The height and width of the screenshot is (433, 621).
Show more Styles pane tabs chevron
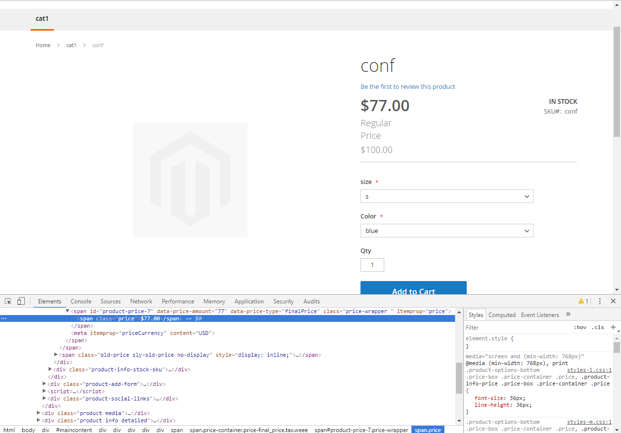click(568, 315)
